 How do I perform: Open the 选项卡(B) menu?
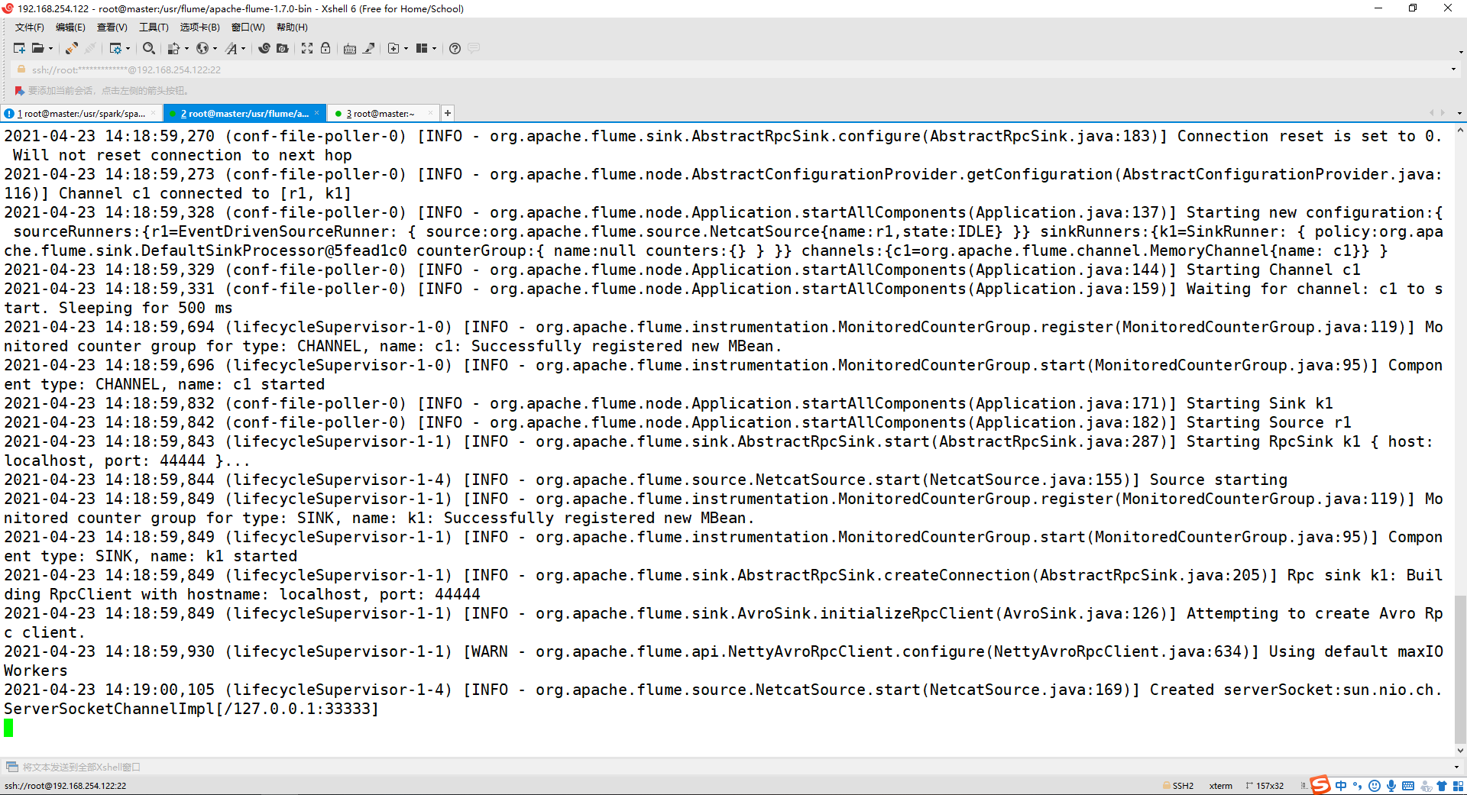point(199,27)
